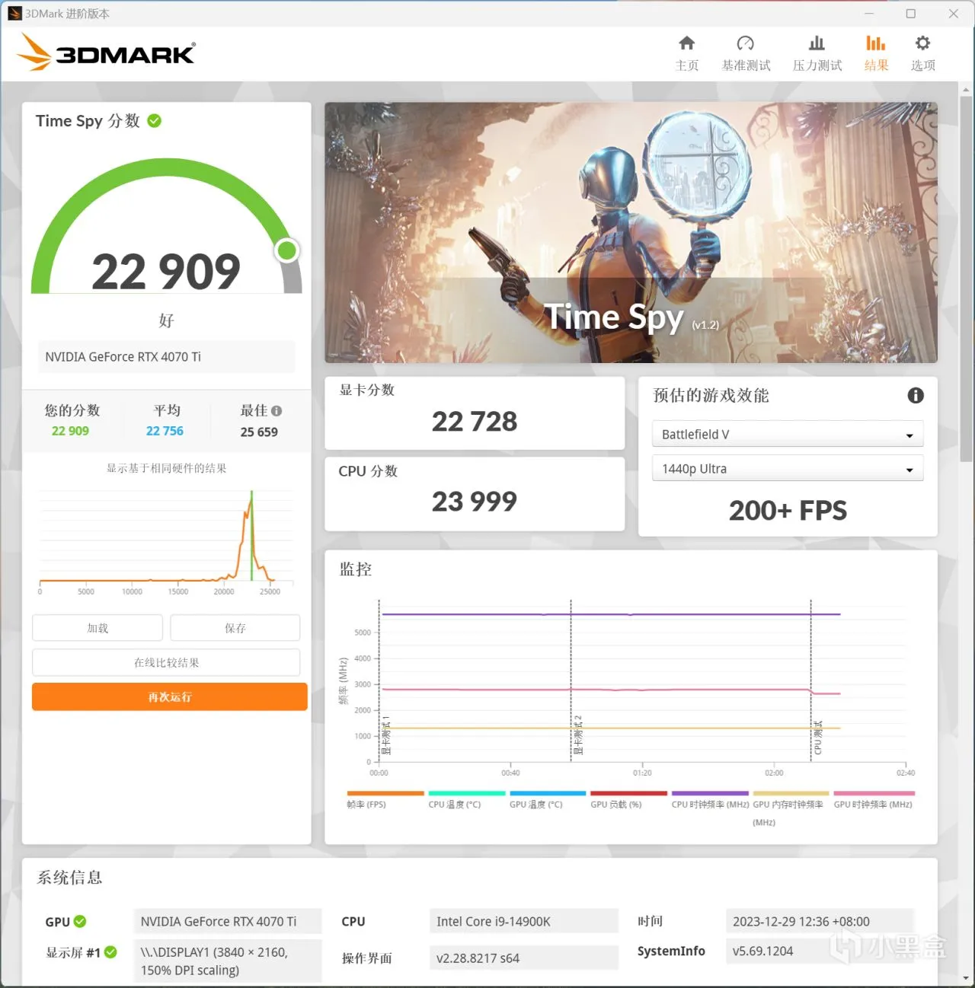
Task: Click the best score 25 659
Action: (x=259, y=432)
